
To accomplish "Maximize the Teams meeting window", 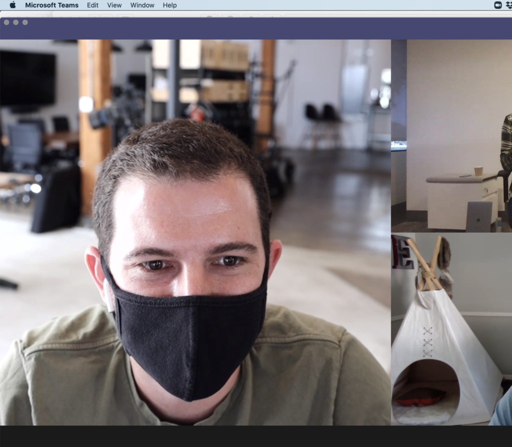I will (x=25, y=22).
